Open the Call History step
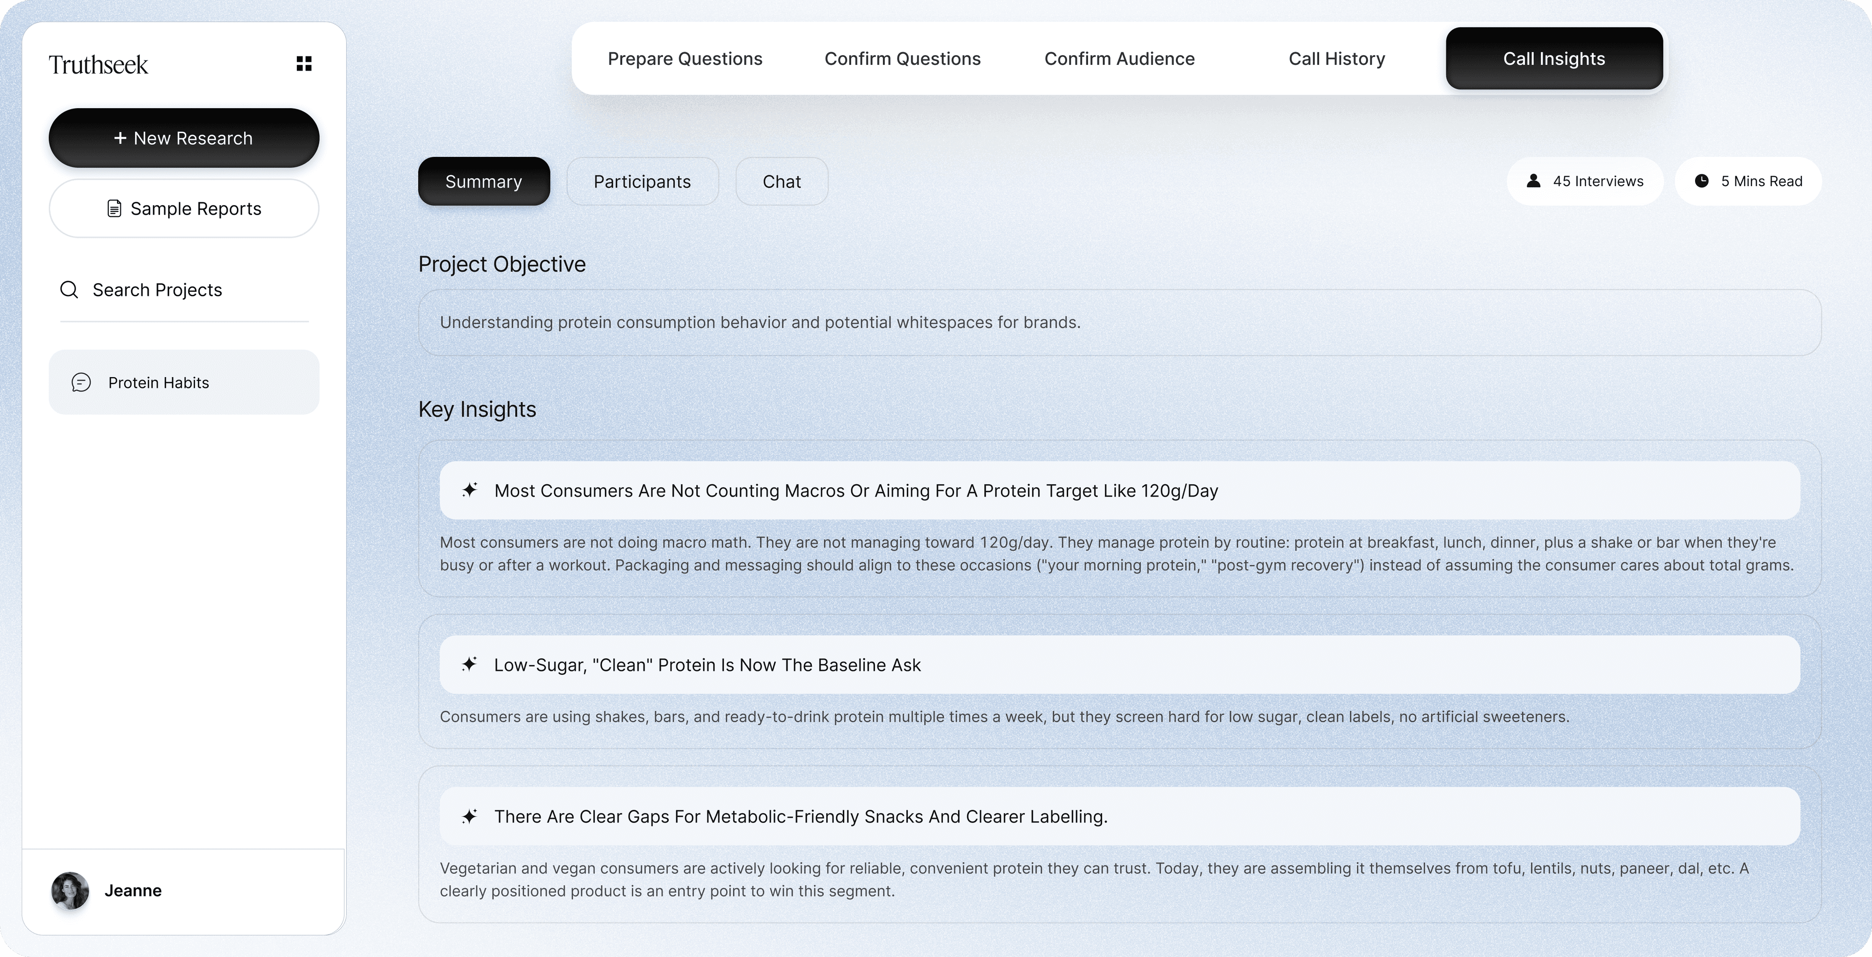 click(x=1336, y=59)
